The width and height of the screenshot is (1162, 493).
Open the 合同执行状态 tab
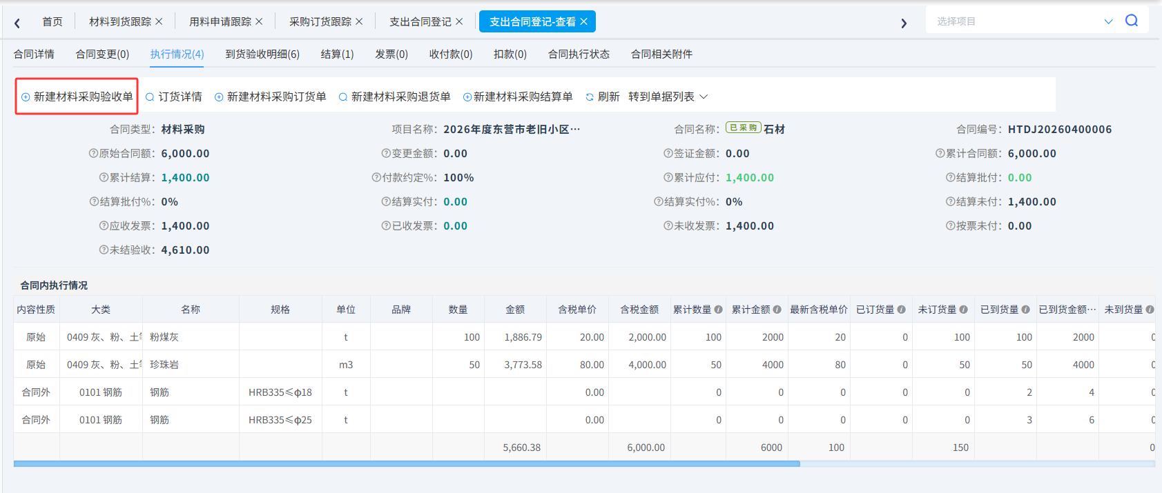tap(579, 54)
